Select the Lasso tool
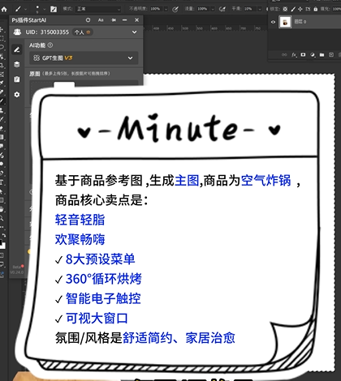Image resolution: width=341 pixels, height=381 pixels. [x=2, y=47]
